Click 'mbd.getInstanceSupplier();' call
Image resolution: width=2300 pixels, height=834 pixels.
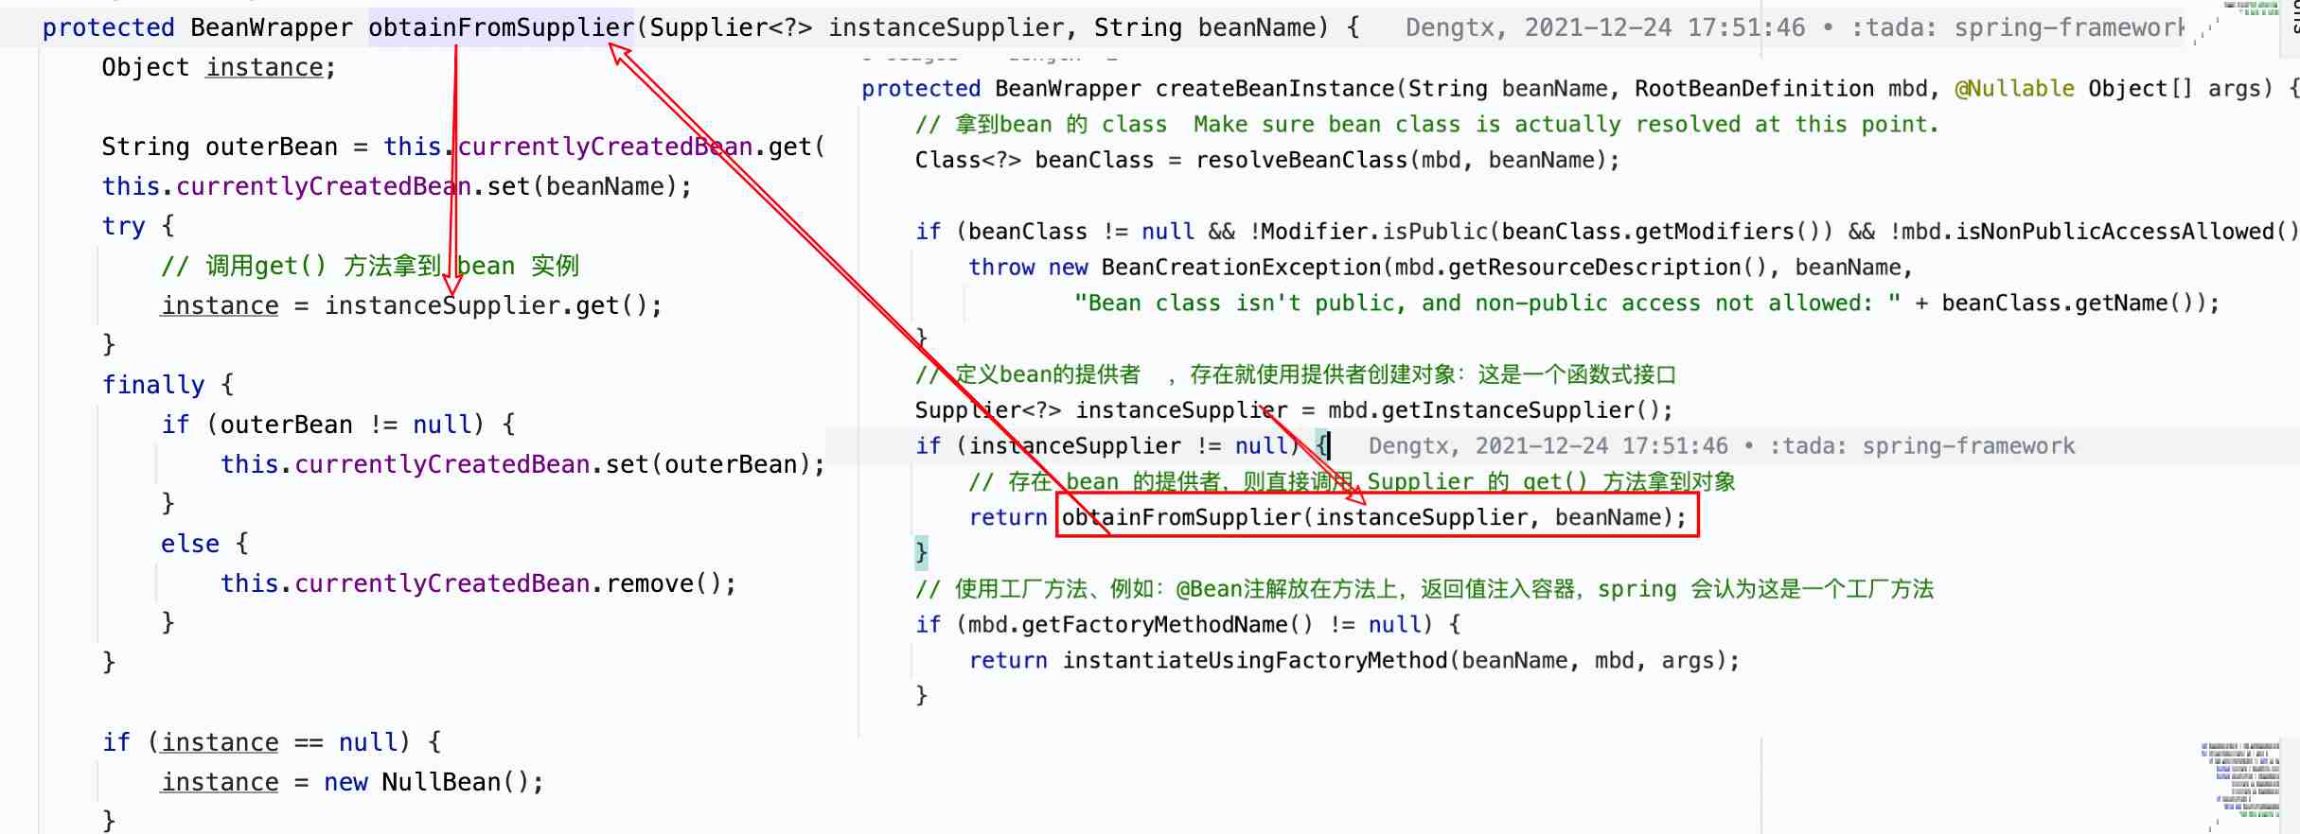1500,410
